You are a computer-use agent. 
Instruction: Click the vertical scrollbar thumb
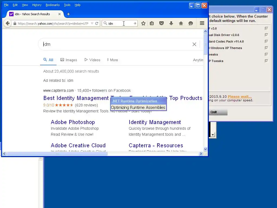(x=205, y=44)
